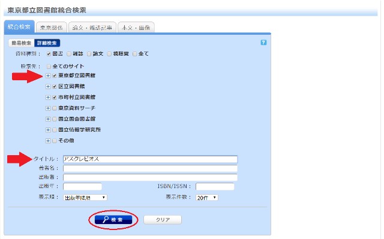Uncheck the 区立図書館 checkbox

pyautogui.click(x=55, y=86)
